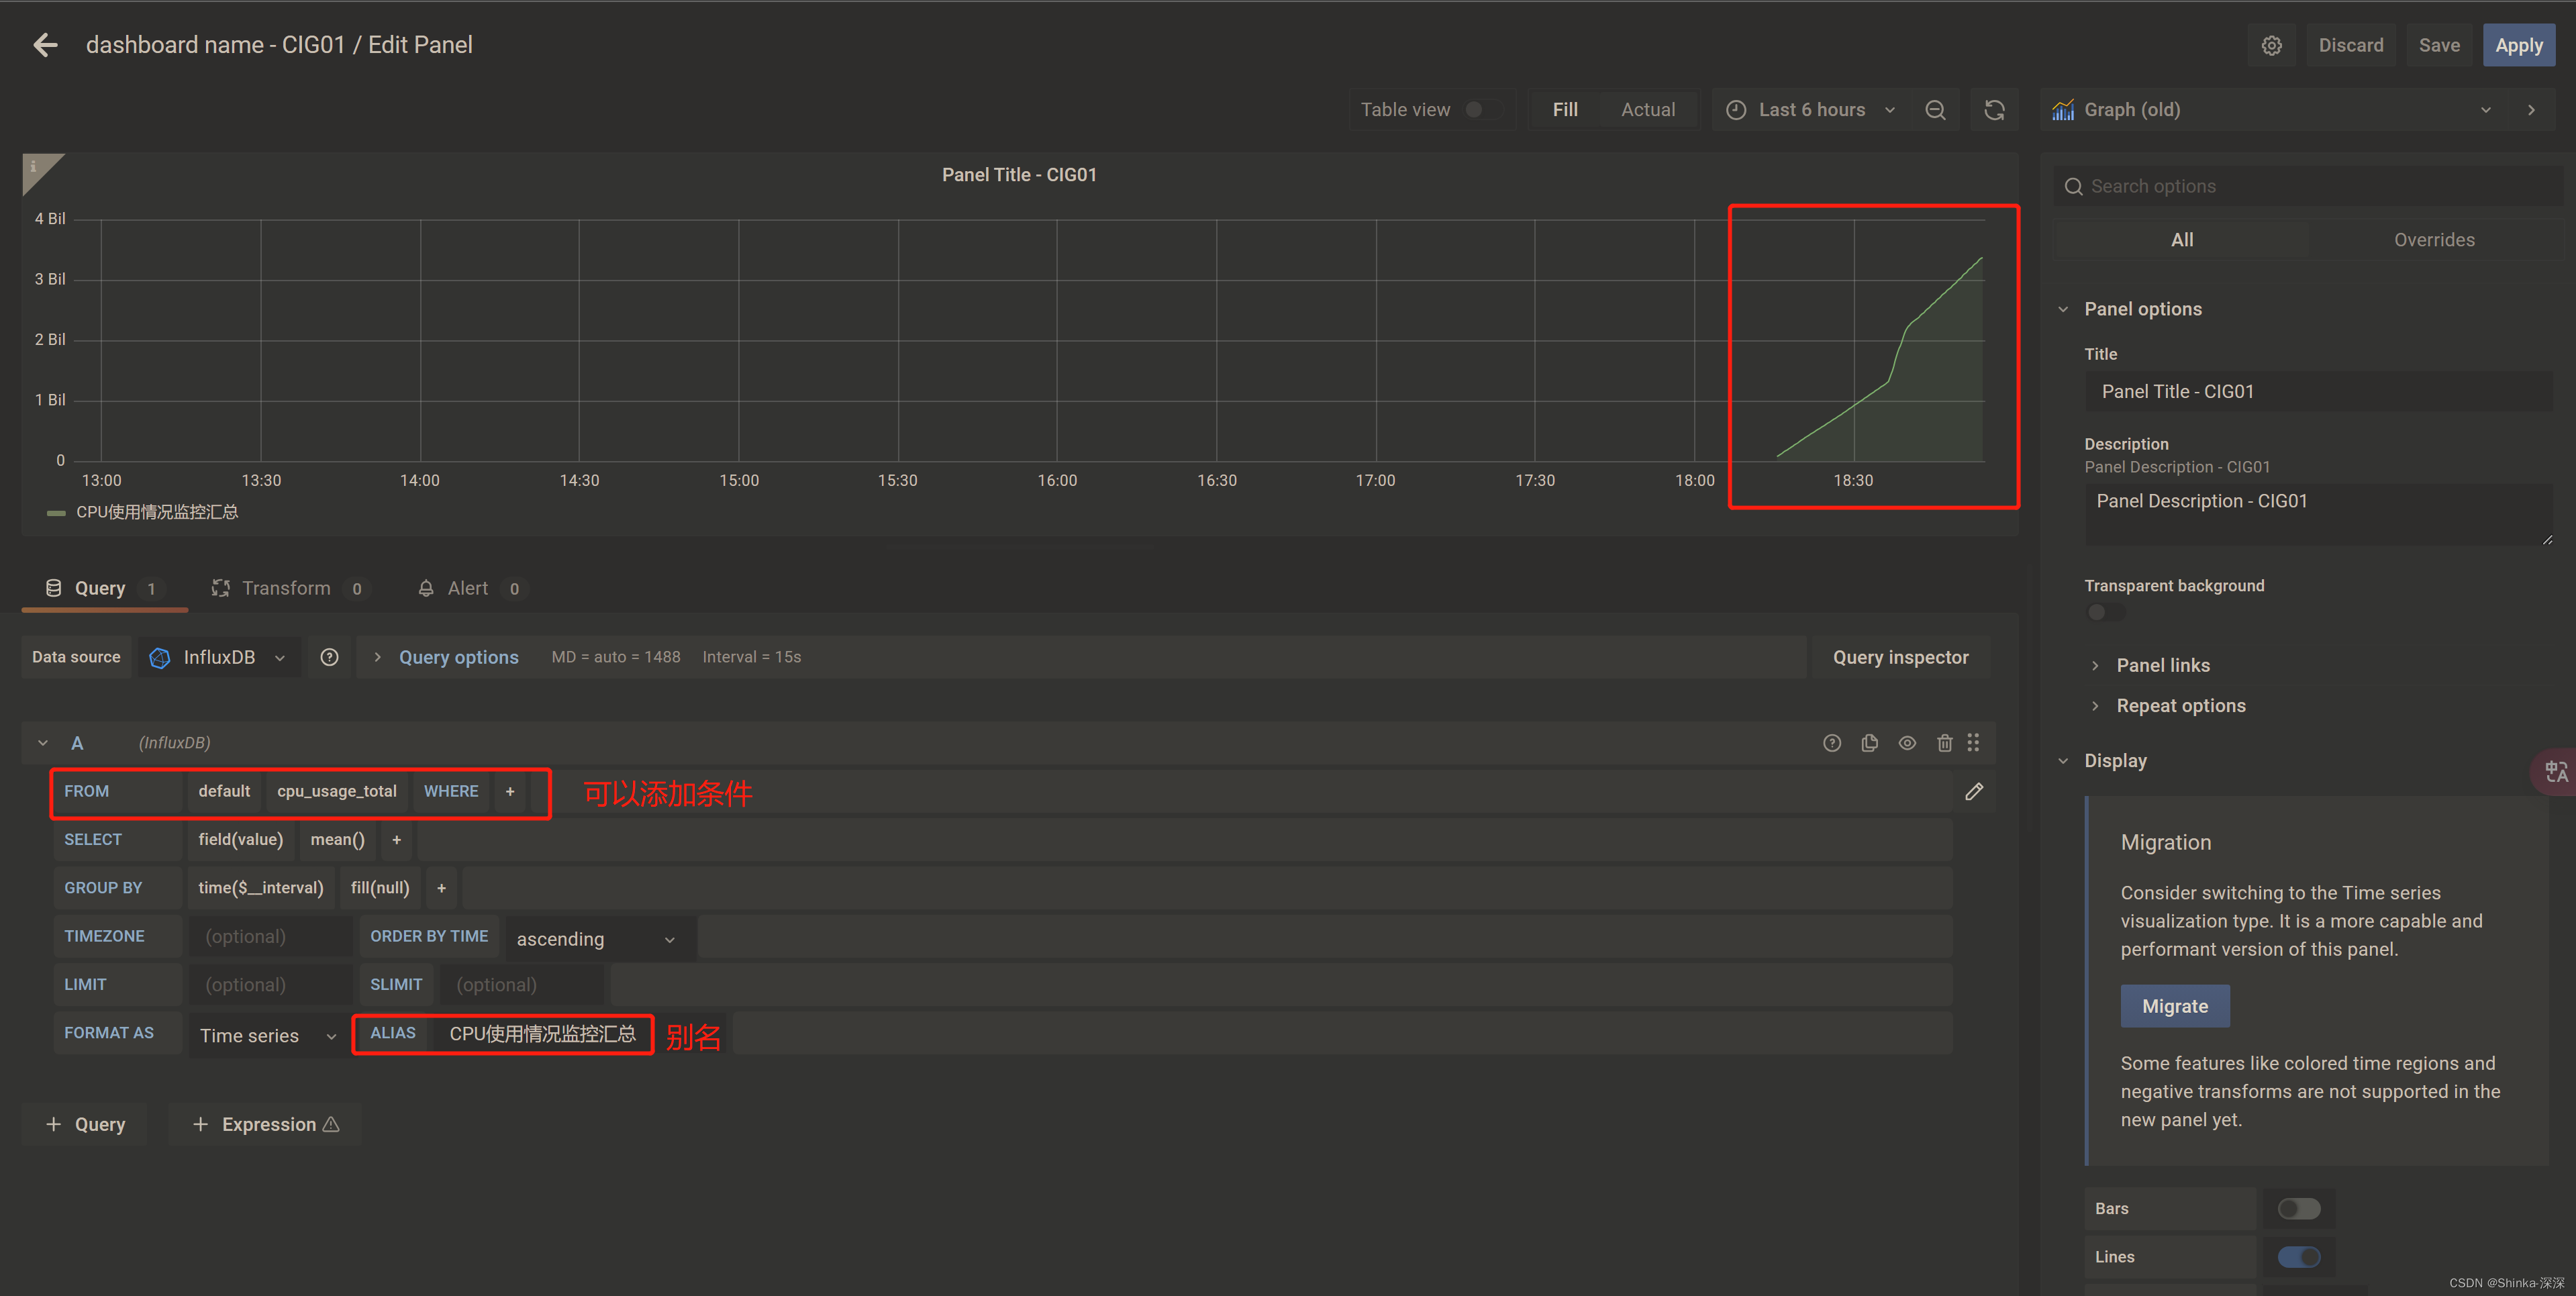The image size is (2576, 1296).
Task: Switch to the Transform tab
Action: coord(290,588)
